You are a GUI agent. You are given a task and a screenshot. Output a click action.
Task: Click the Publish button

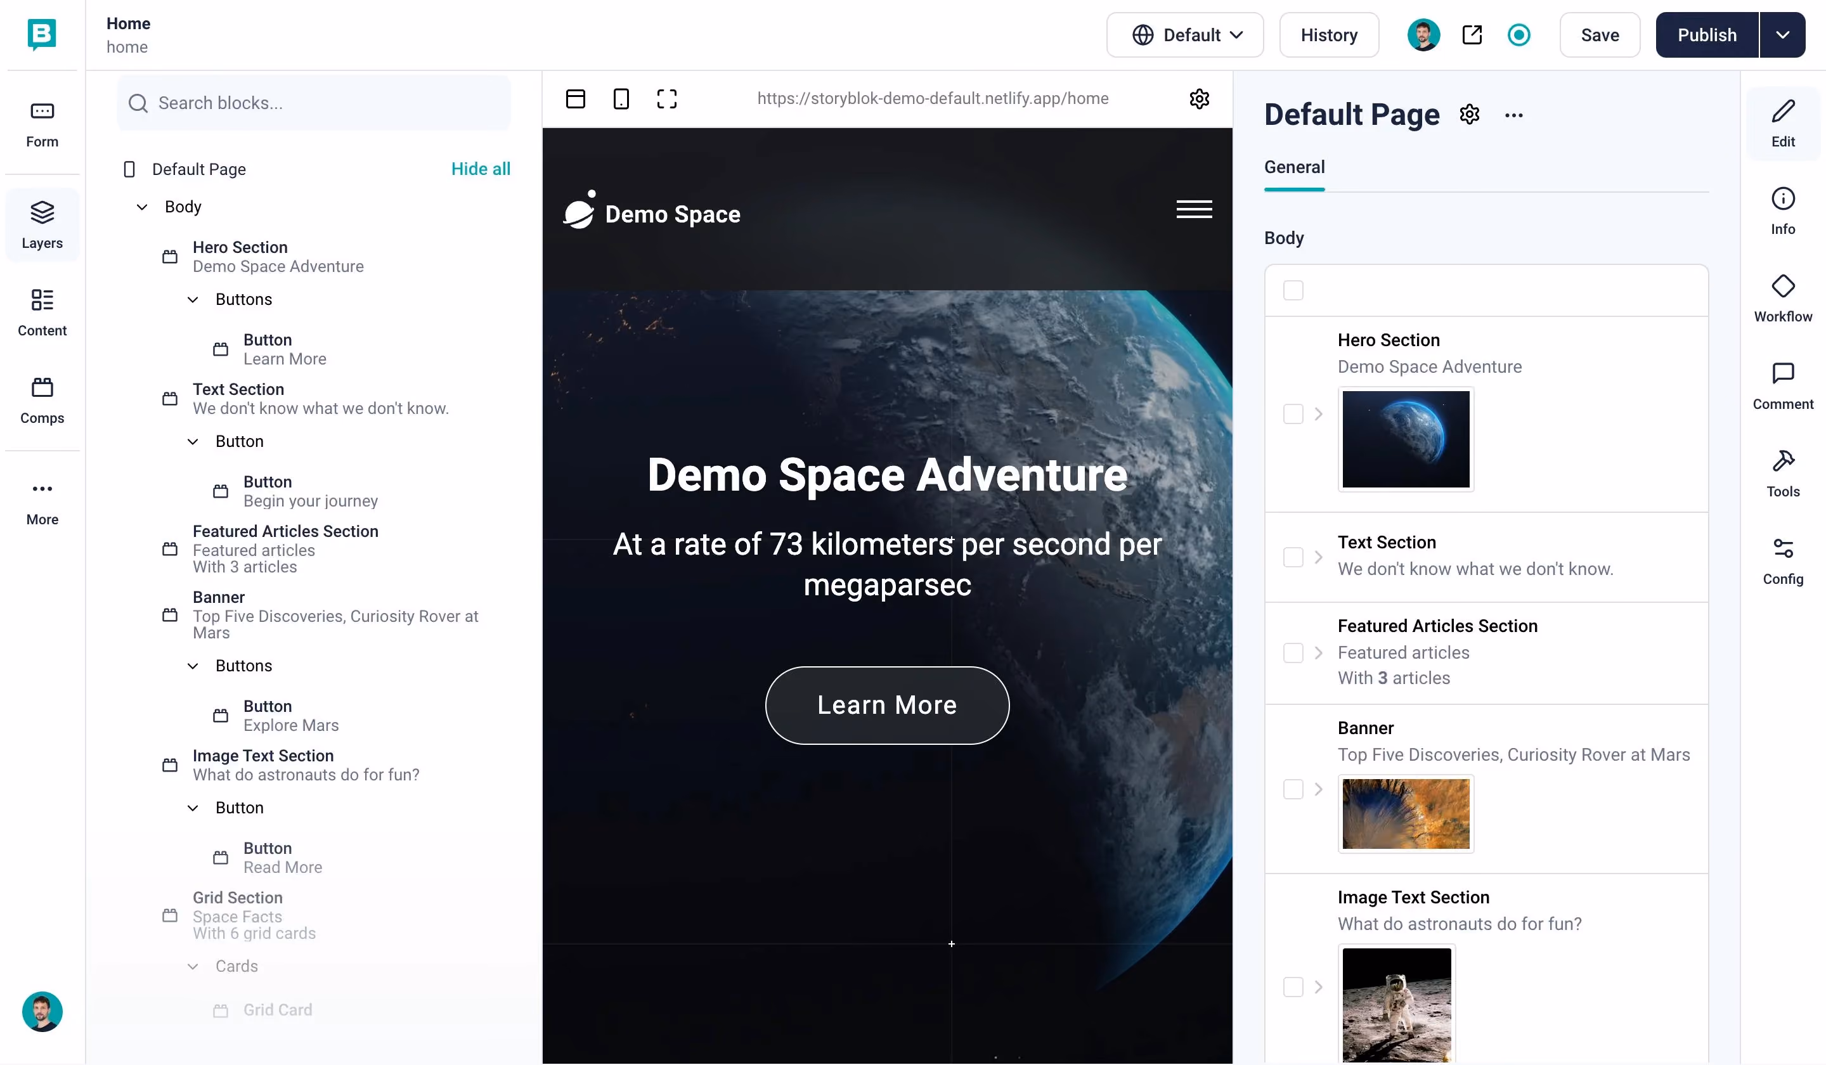(x=1706, y=35)
